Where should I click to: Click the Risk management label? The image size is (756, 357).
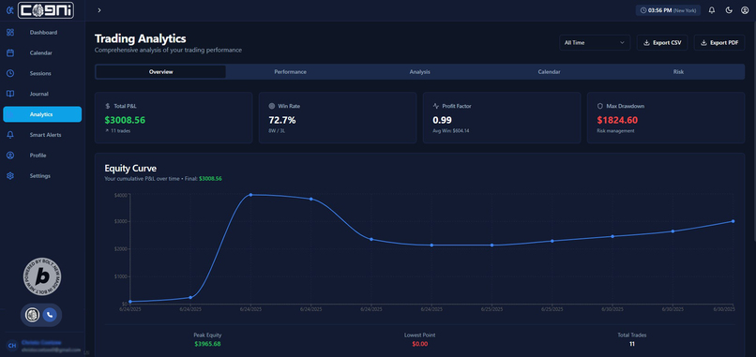615,130
